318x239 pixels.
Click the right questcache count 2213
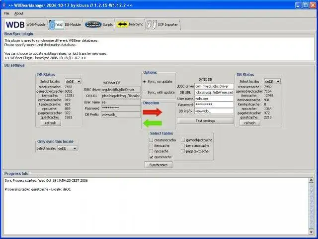(268, 118)
